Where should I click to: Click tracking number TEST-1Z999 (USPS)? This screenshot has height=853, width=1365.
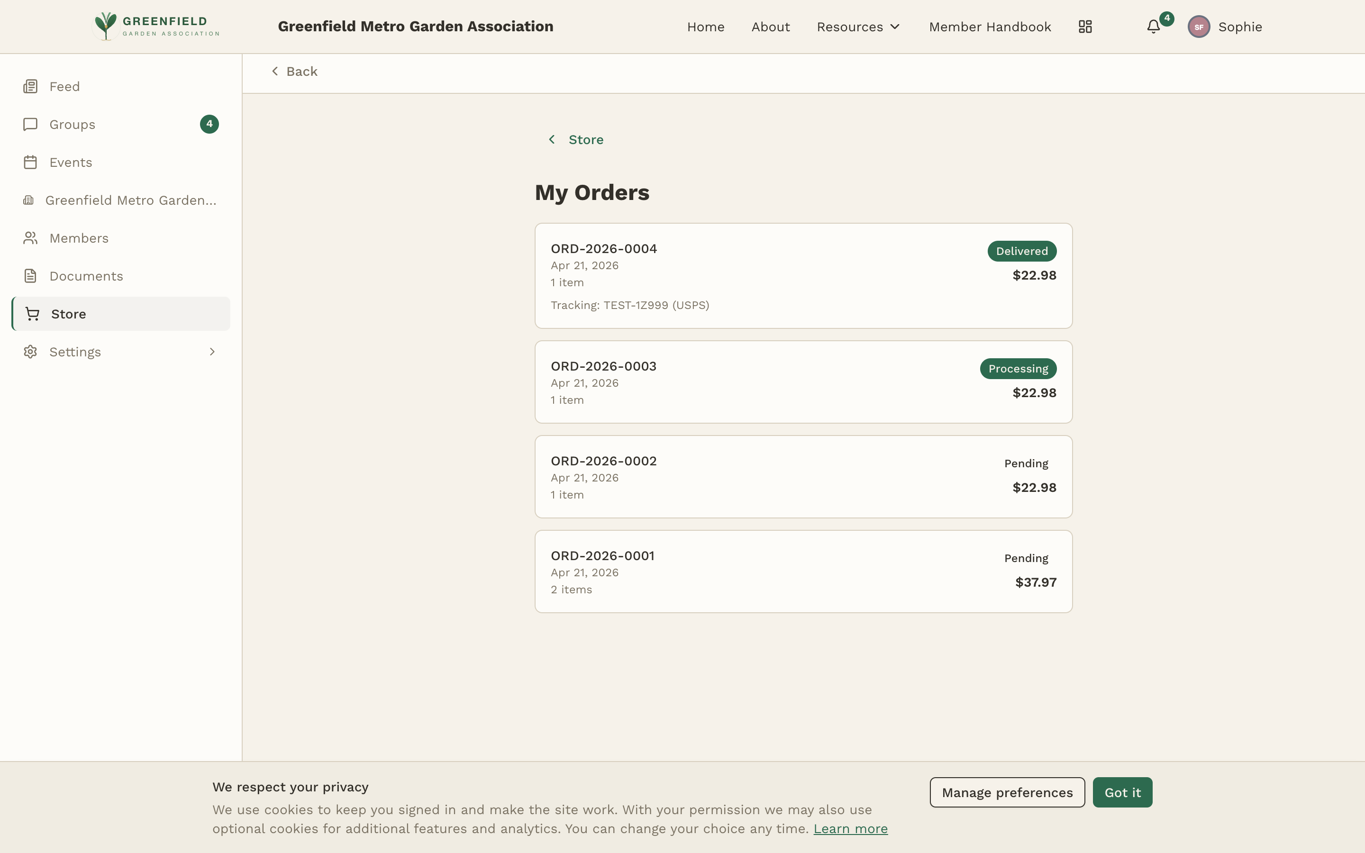click(656, 305)
